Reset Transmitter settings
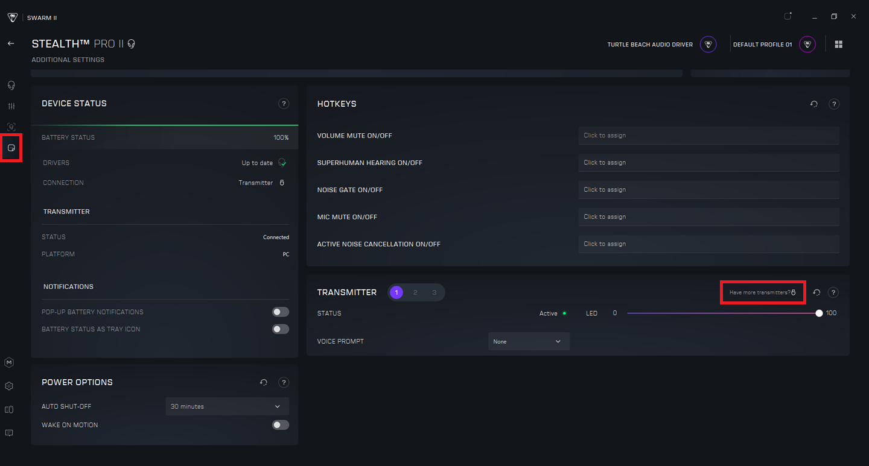869x466 pixels. (x=816, y=292)
